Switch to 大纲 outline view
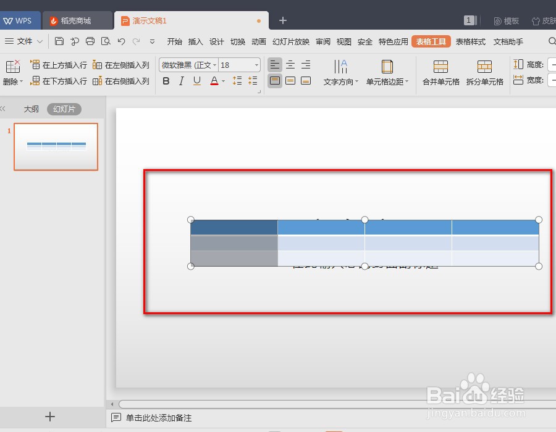556x432 pixels. 32,109
